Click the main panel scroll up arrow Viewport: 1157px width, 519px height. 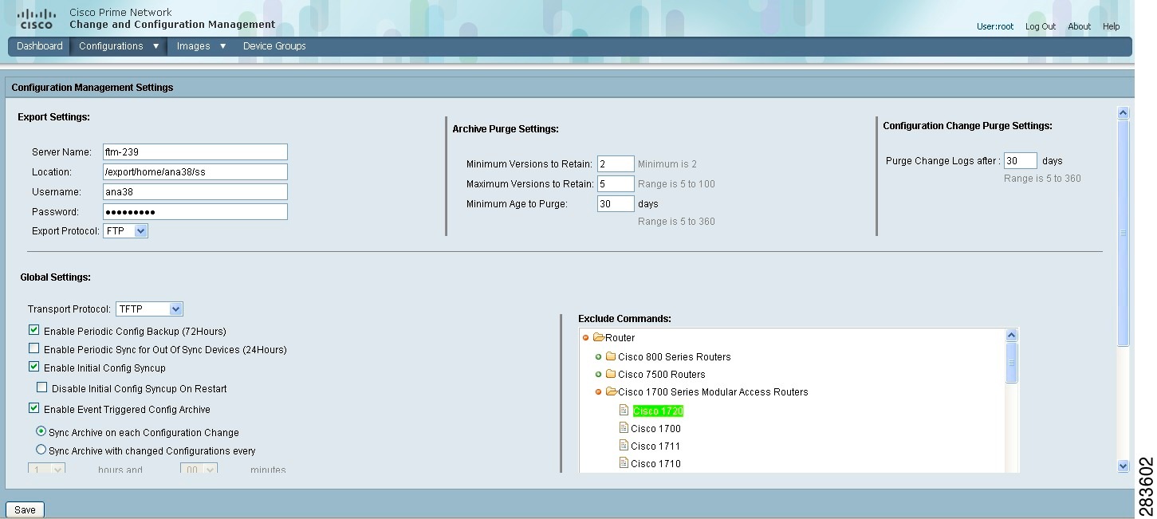pos(1124,113)
